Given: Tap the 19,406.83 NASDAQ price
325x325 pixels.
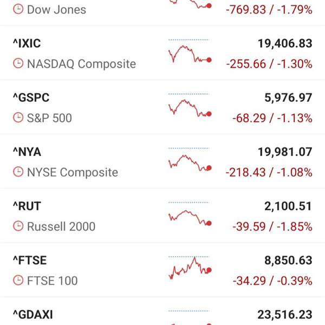Looking at the screenshot, I should 285,43.
